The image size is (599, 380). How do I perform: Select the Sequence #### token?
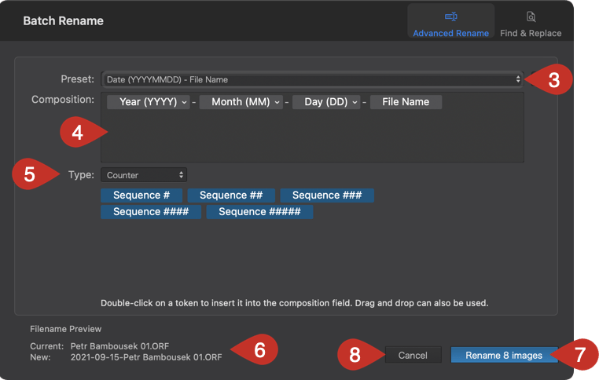point(151,212)
